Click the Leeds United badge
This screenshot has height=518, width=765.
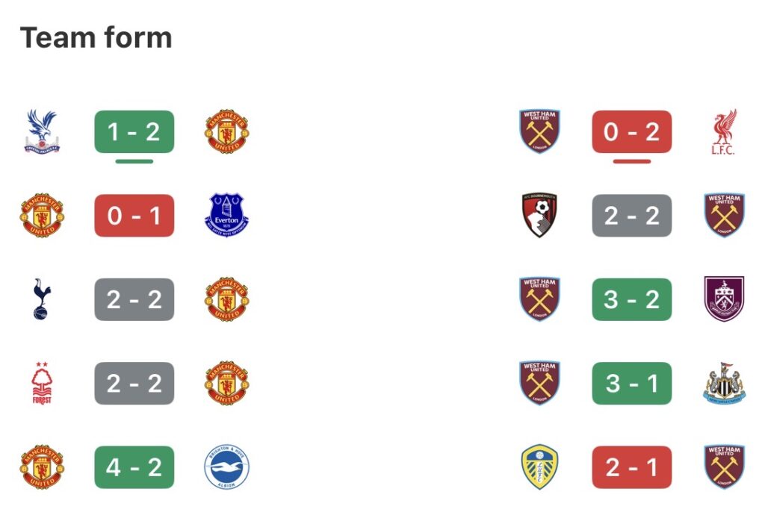(539, 466)
